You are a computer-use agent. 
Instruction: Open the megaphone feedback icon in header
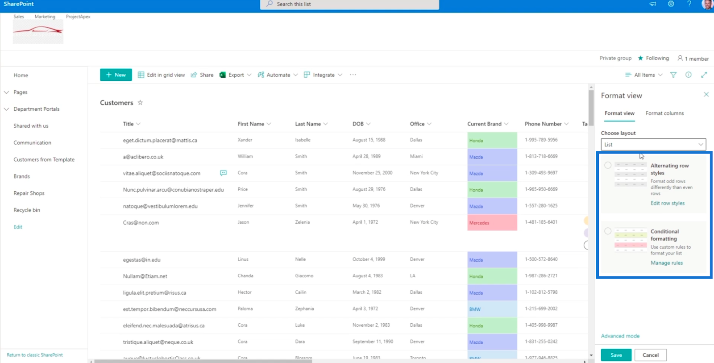click(653, 4)
